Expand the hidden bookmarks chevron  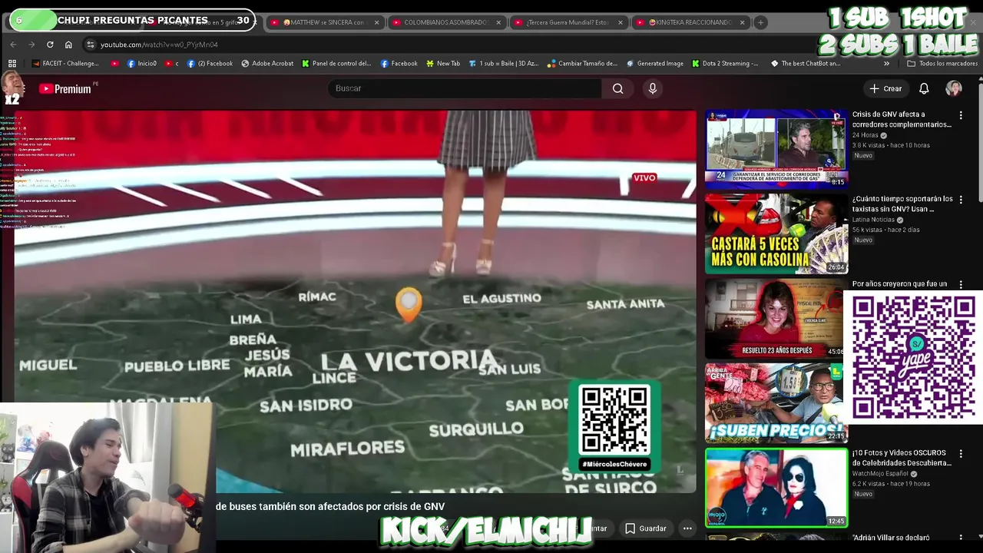tap(886, 64)
